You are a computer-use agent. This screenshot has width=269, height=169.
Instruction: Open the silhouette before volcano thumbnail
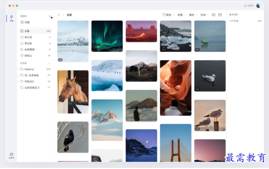[141, 106]
